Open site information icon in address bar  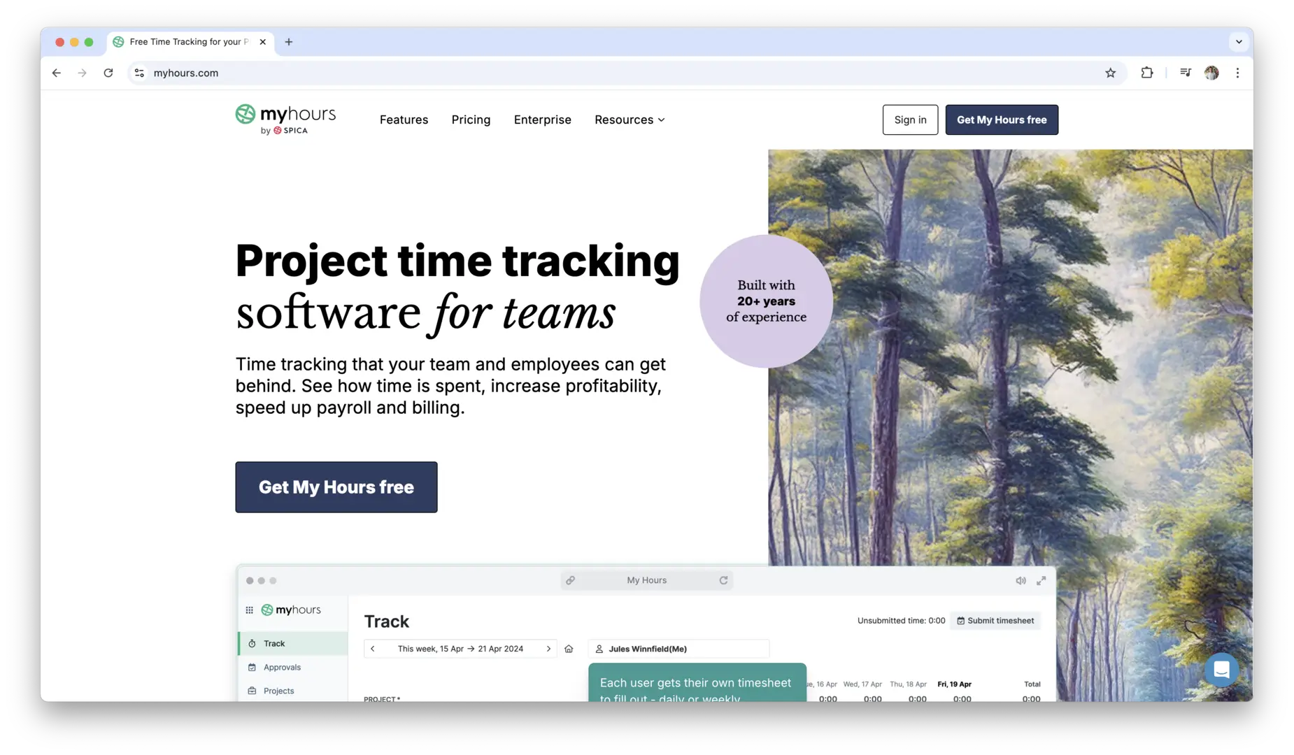point(140,73)
